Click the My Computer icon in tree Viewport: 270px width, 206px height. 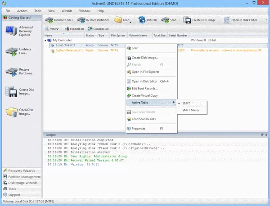tap(49, 40)
